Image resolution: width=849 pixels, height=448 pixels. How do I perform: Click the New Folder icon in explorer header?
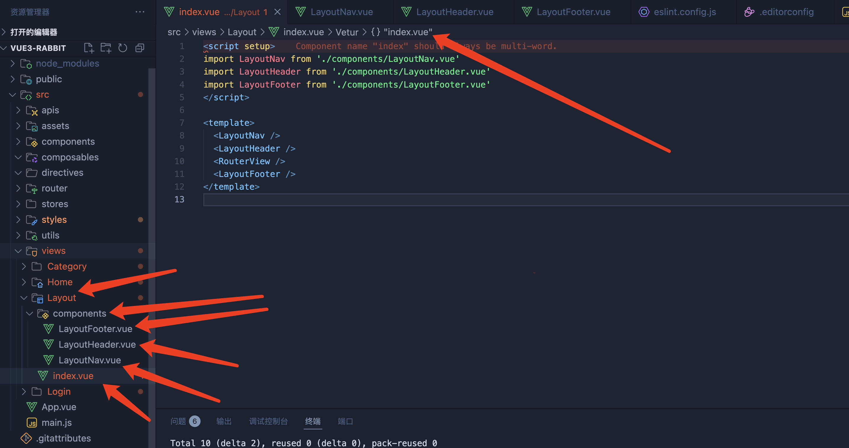[106, 48]
